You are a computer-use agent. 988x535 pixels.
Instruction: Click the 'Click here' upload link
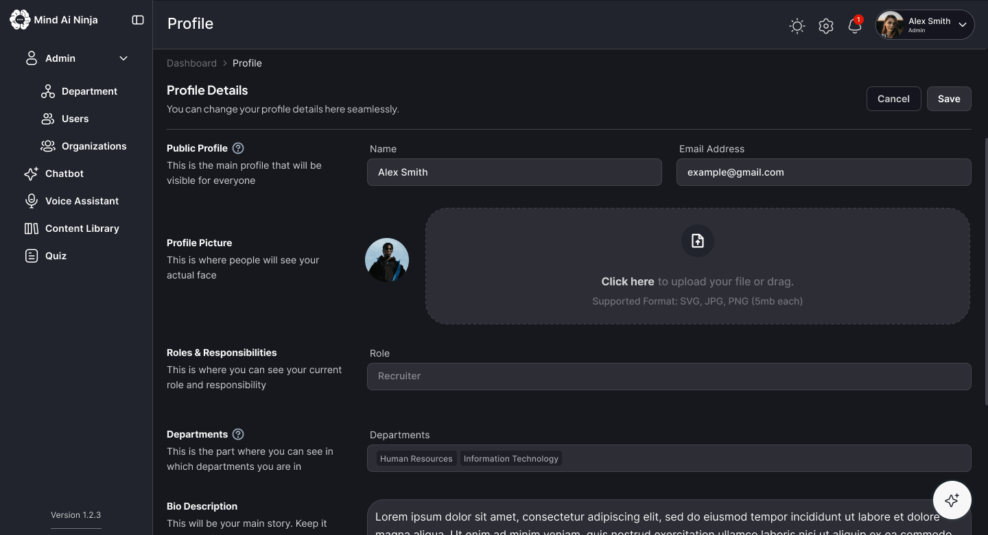pyautogui.click(x=628, y=281)
